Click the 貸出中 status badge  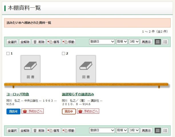(69, 111)
